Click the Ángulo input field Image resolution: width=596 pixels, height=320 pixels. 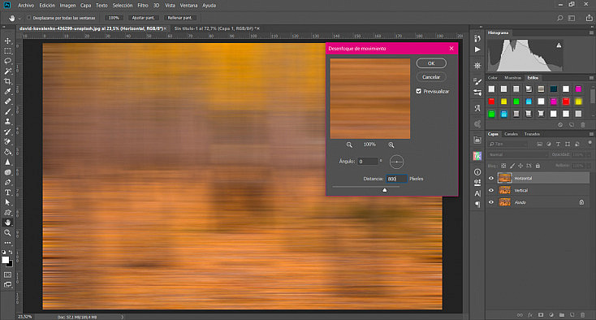pos(368,162)
